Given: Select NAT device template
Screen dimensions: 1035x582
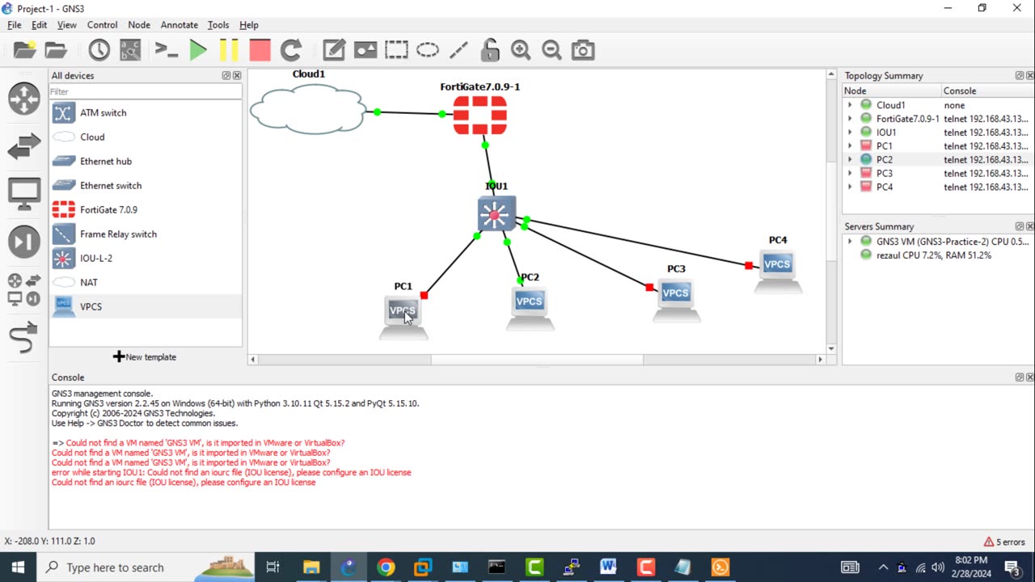Looking at the screenshot, I should tap(146, 282).
